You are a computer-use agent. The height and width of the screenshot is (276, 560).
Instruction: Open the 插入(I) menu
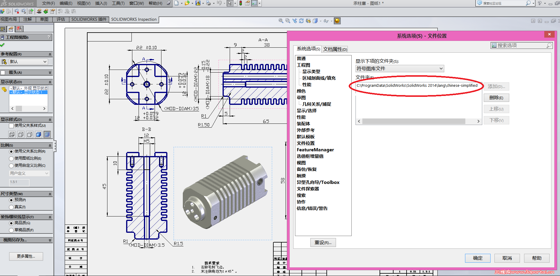(101, 3)
